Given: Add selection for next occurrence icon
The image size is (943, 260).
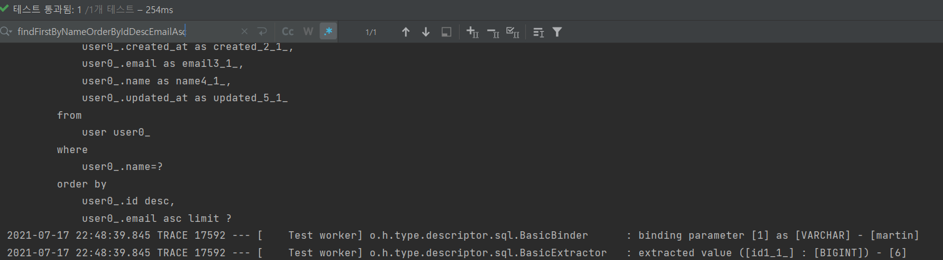Looking at the screenshot, I should point(473,32).
